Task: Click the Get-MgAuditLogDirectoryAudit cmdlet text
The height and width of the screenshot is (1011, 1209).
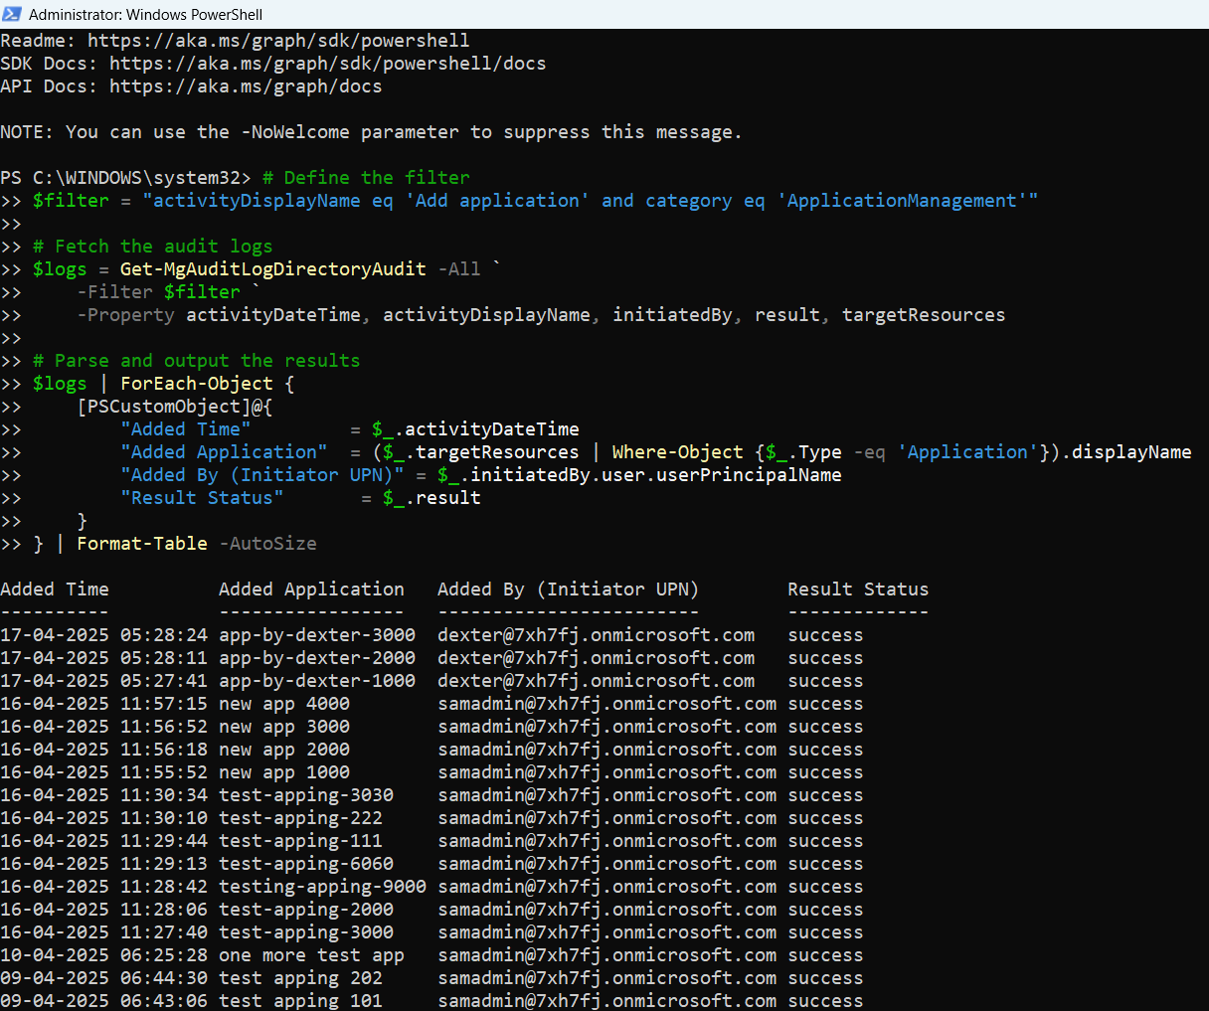Action: tap(272, 269)
